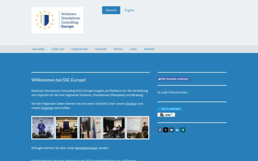The height and width of the screenshot is (161, 258).
Task: Click the SSC Europe logo
Action: point(57,20)
